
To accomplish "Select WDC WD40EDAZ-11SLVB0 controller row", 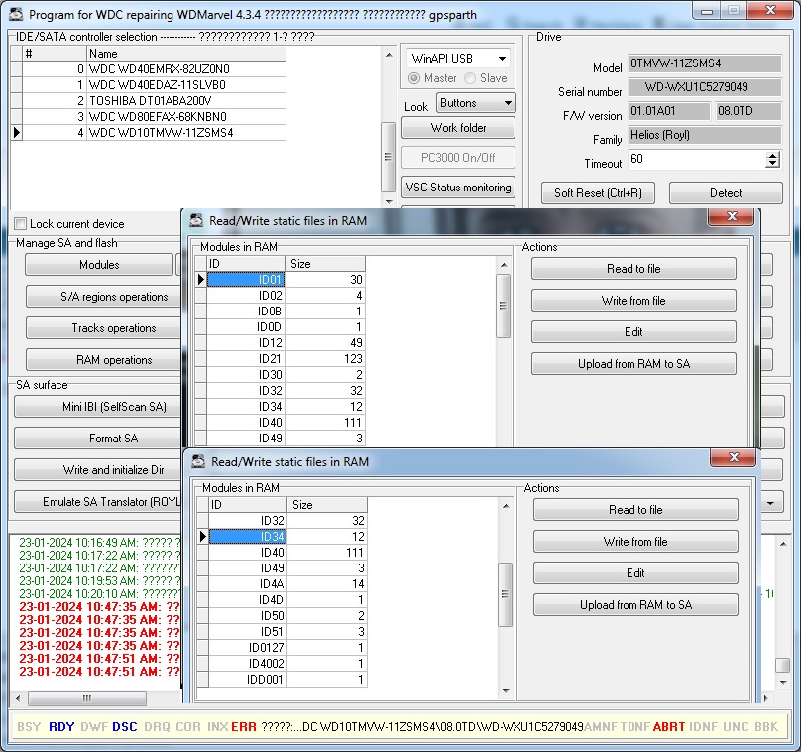I will (x=148, y=85).
